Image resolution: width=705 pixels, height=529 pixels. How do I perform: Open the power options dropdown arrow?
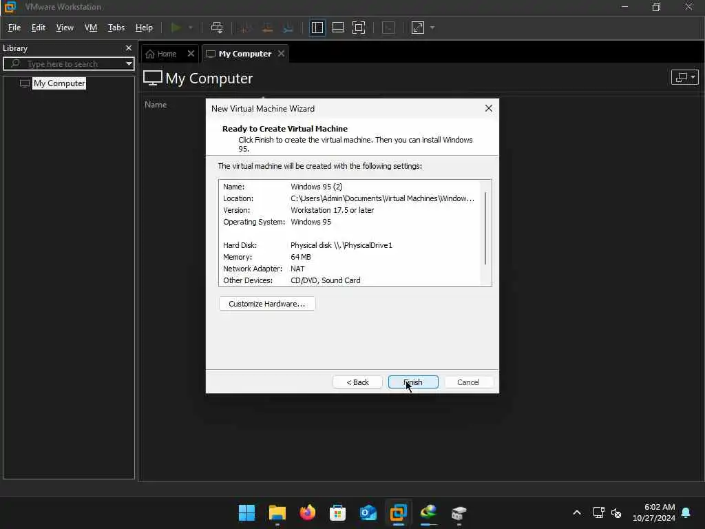pyautogui.click(x=191, y=28)
